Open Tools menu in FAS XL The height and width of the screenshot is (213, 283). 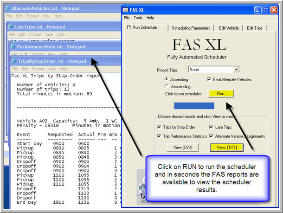(138, 18)
